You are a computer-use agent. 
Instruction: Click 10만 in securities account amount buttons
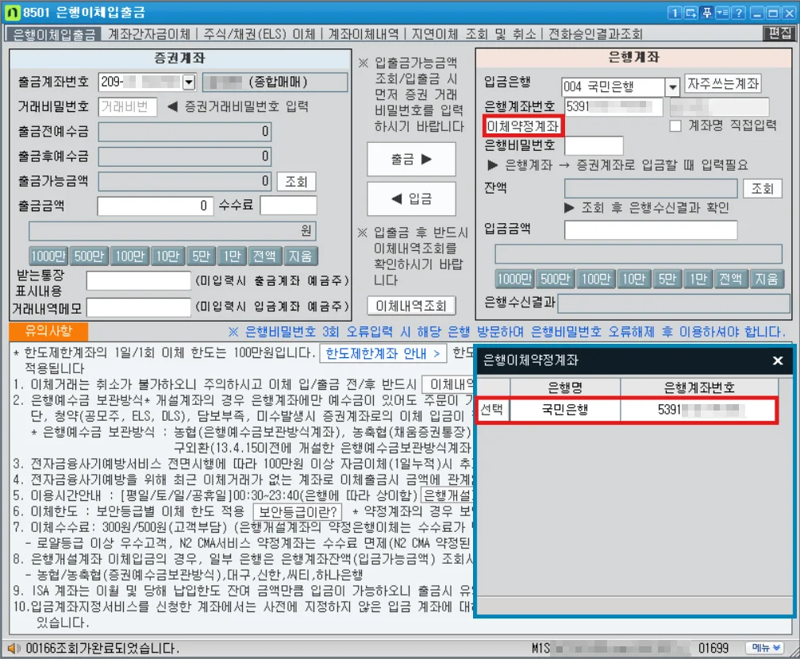pos(168,256)
